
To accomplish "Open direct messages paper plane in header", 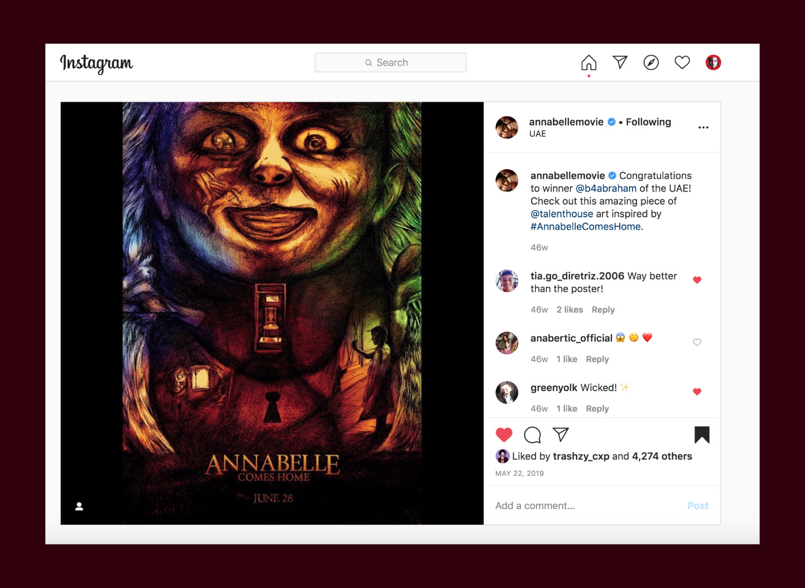I will 620,62.
